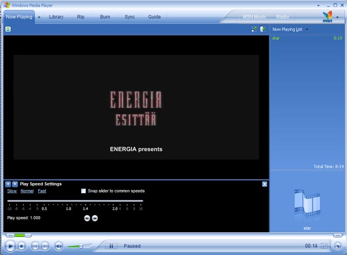Viewport: 347px width, 255px height.
Task: Expand the online stores dropdown beside MSN logo
Action: tap(338, 17)
